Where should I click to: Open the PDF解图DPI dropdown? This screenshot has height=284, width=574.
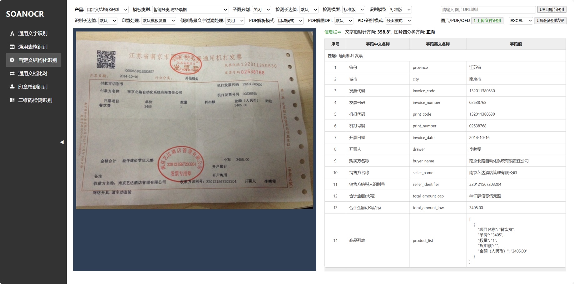[x=344, y=21]
